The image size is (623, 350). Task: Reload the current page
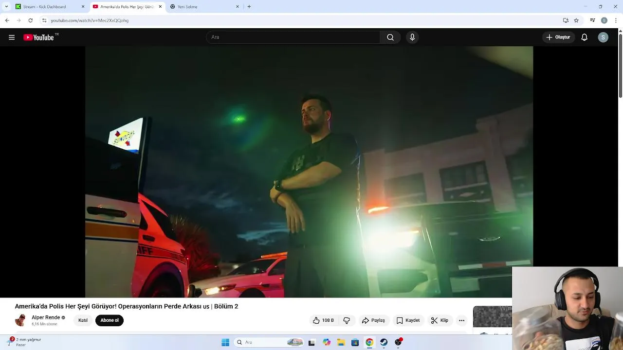30,20
